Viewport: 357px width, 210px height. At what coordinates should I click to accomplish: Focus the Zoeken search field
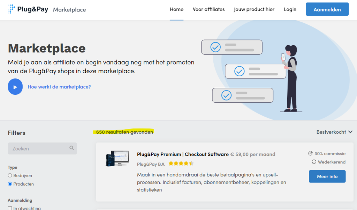pos(39,148)
